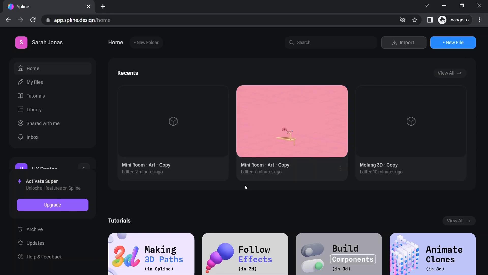Click the Archive icon
Viewport: 488px width, 275px height.
[20, 229]
